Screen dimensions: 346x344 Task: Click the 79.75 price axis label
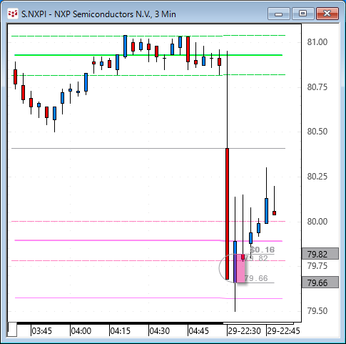point(317,265)
